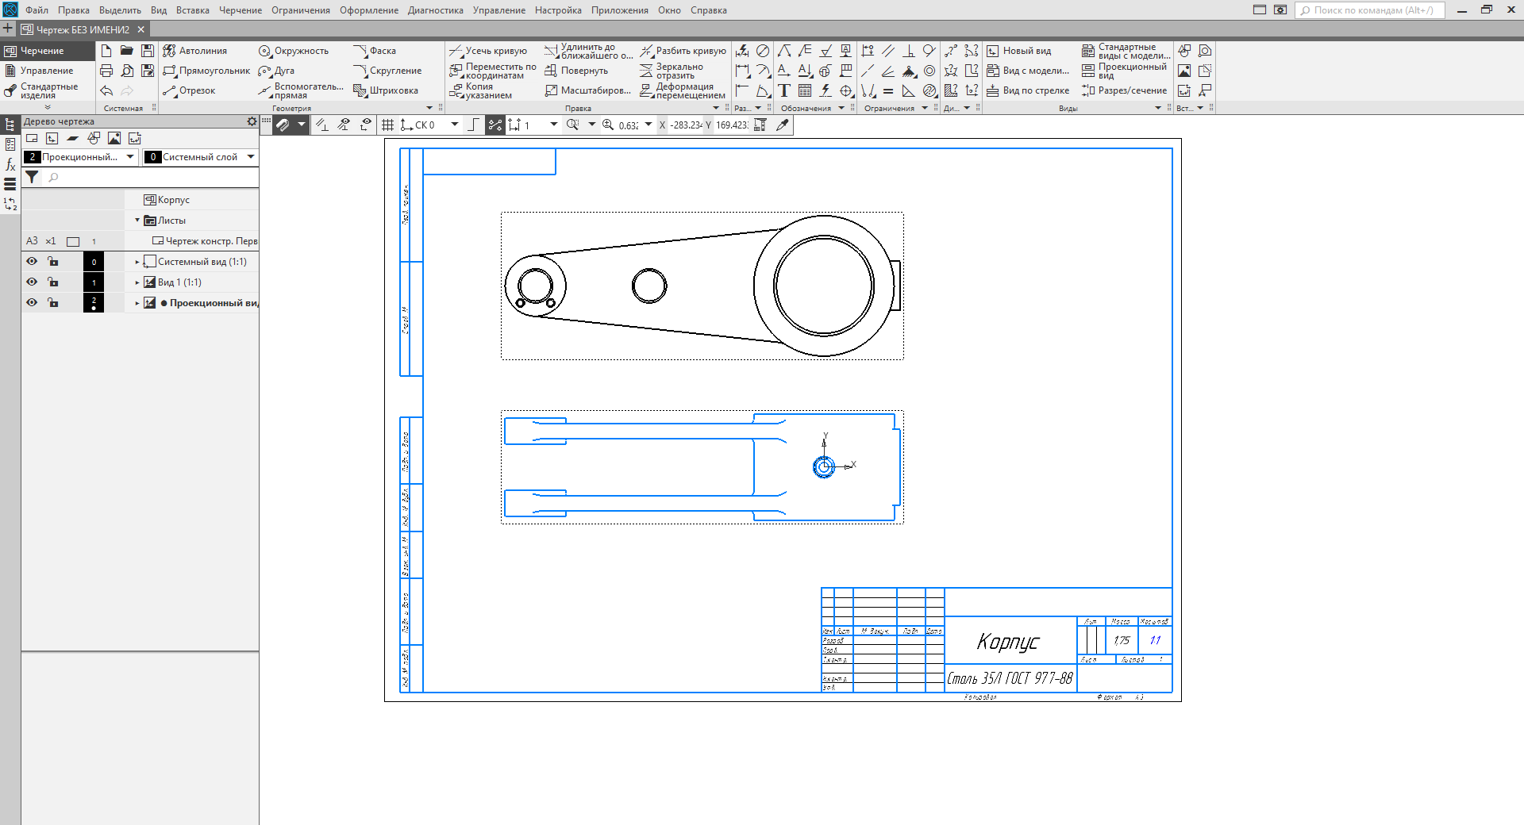The height and width of the screenshot is (825, 1524).
Task: Select the equals-sign constraint icon
Action: [x=888, y=90]
